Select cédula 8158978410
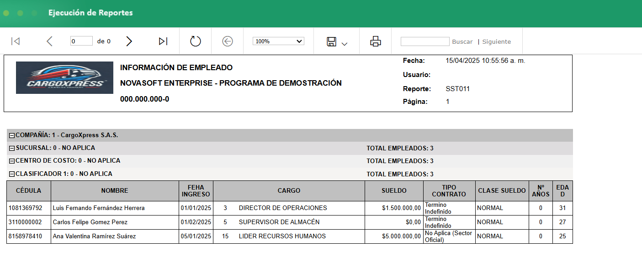Screen dimensions: 642x267 coord(25,236)
